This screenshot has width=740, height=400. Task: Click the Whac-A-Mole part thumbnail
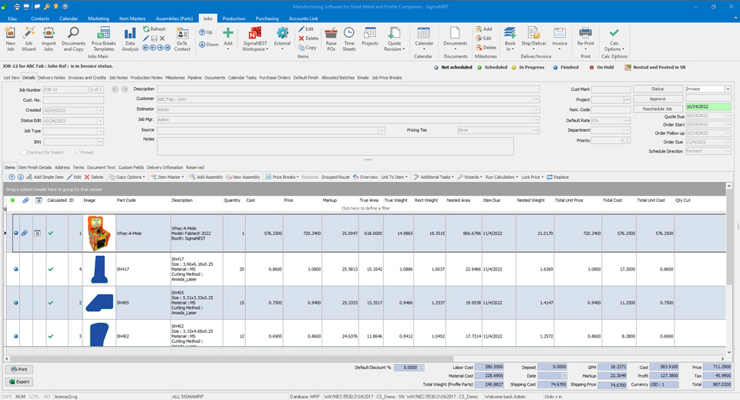(99, 233)
